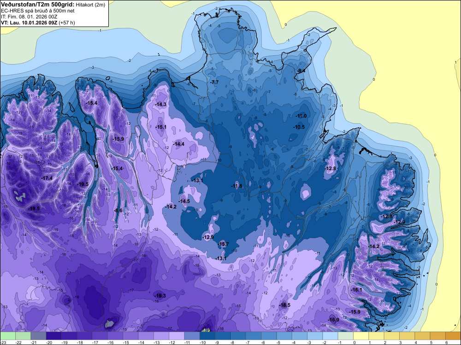The image size is (461, 345).
Task: Click the dark purple legend swatch labeled -20
Action: [x=54, y=336]
